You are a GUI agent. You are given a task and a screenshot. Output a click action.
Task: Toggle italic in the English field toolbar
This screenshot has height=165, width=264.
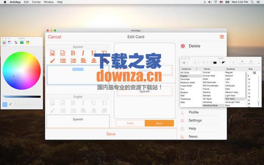(83, 103)
